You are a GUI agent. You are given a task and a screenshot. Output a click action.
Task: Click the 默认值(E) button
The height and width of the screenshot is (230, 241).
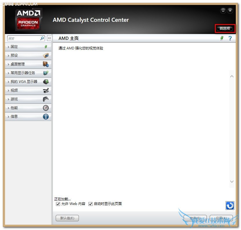pos(67,218)
